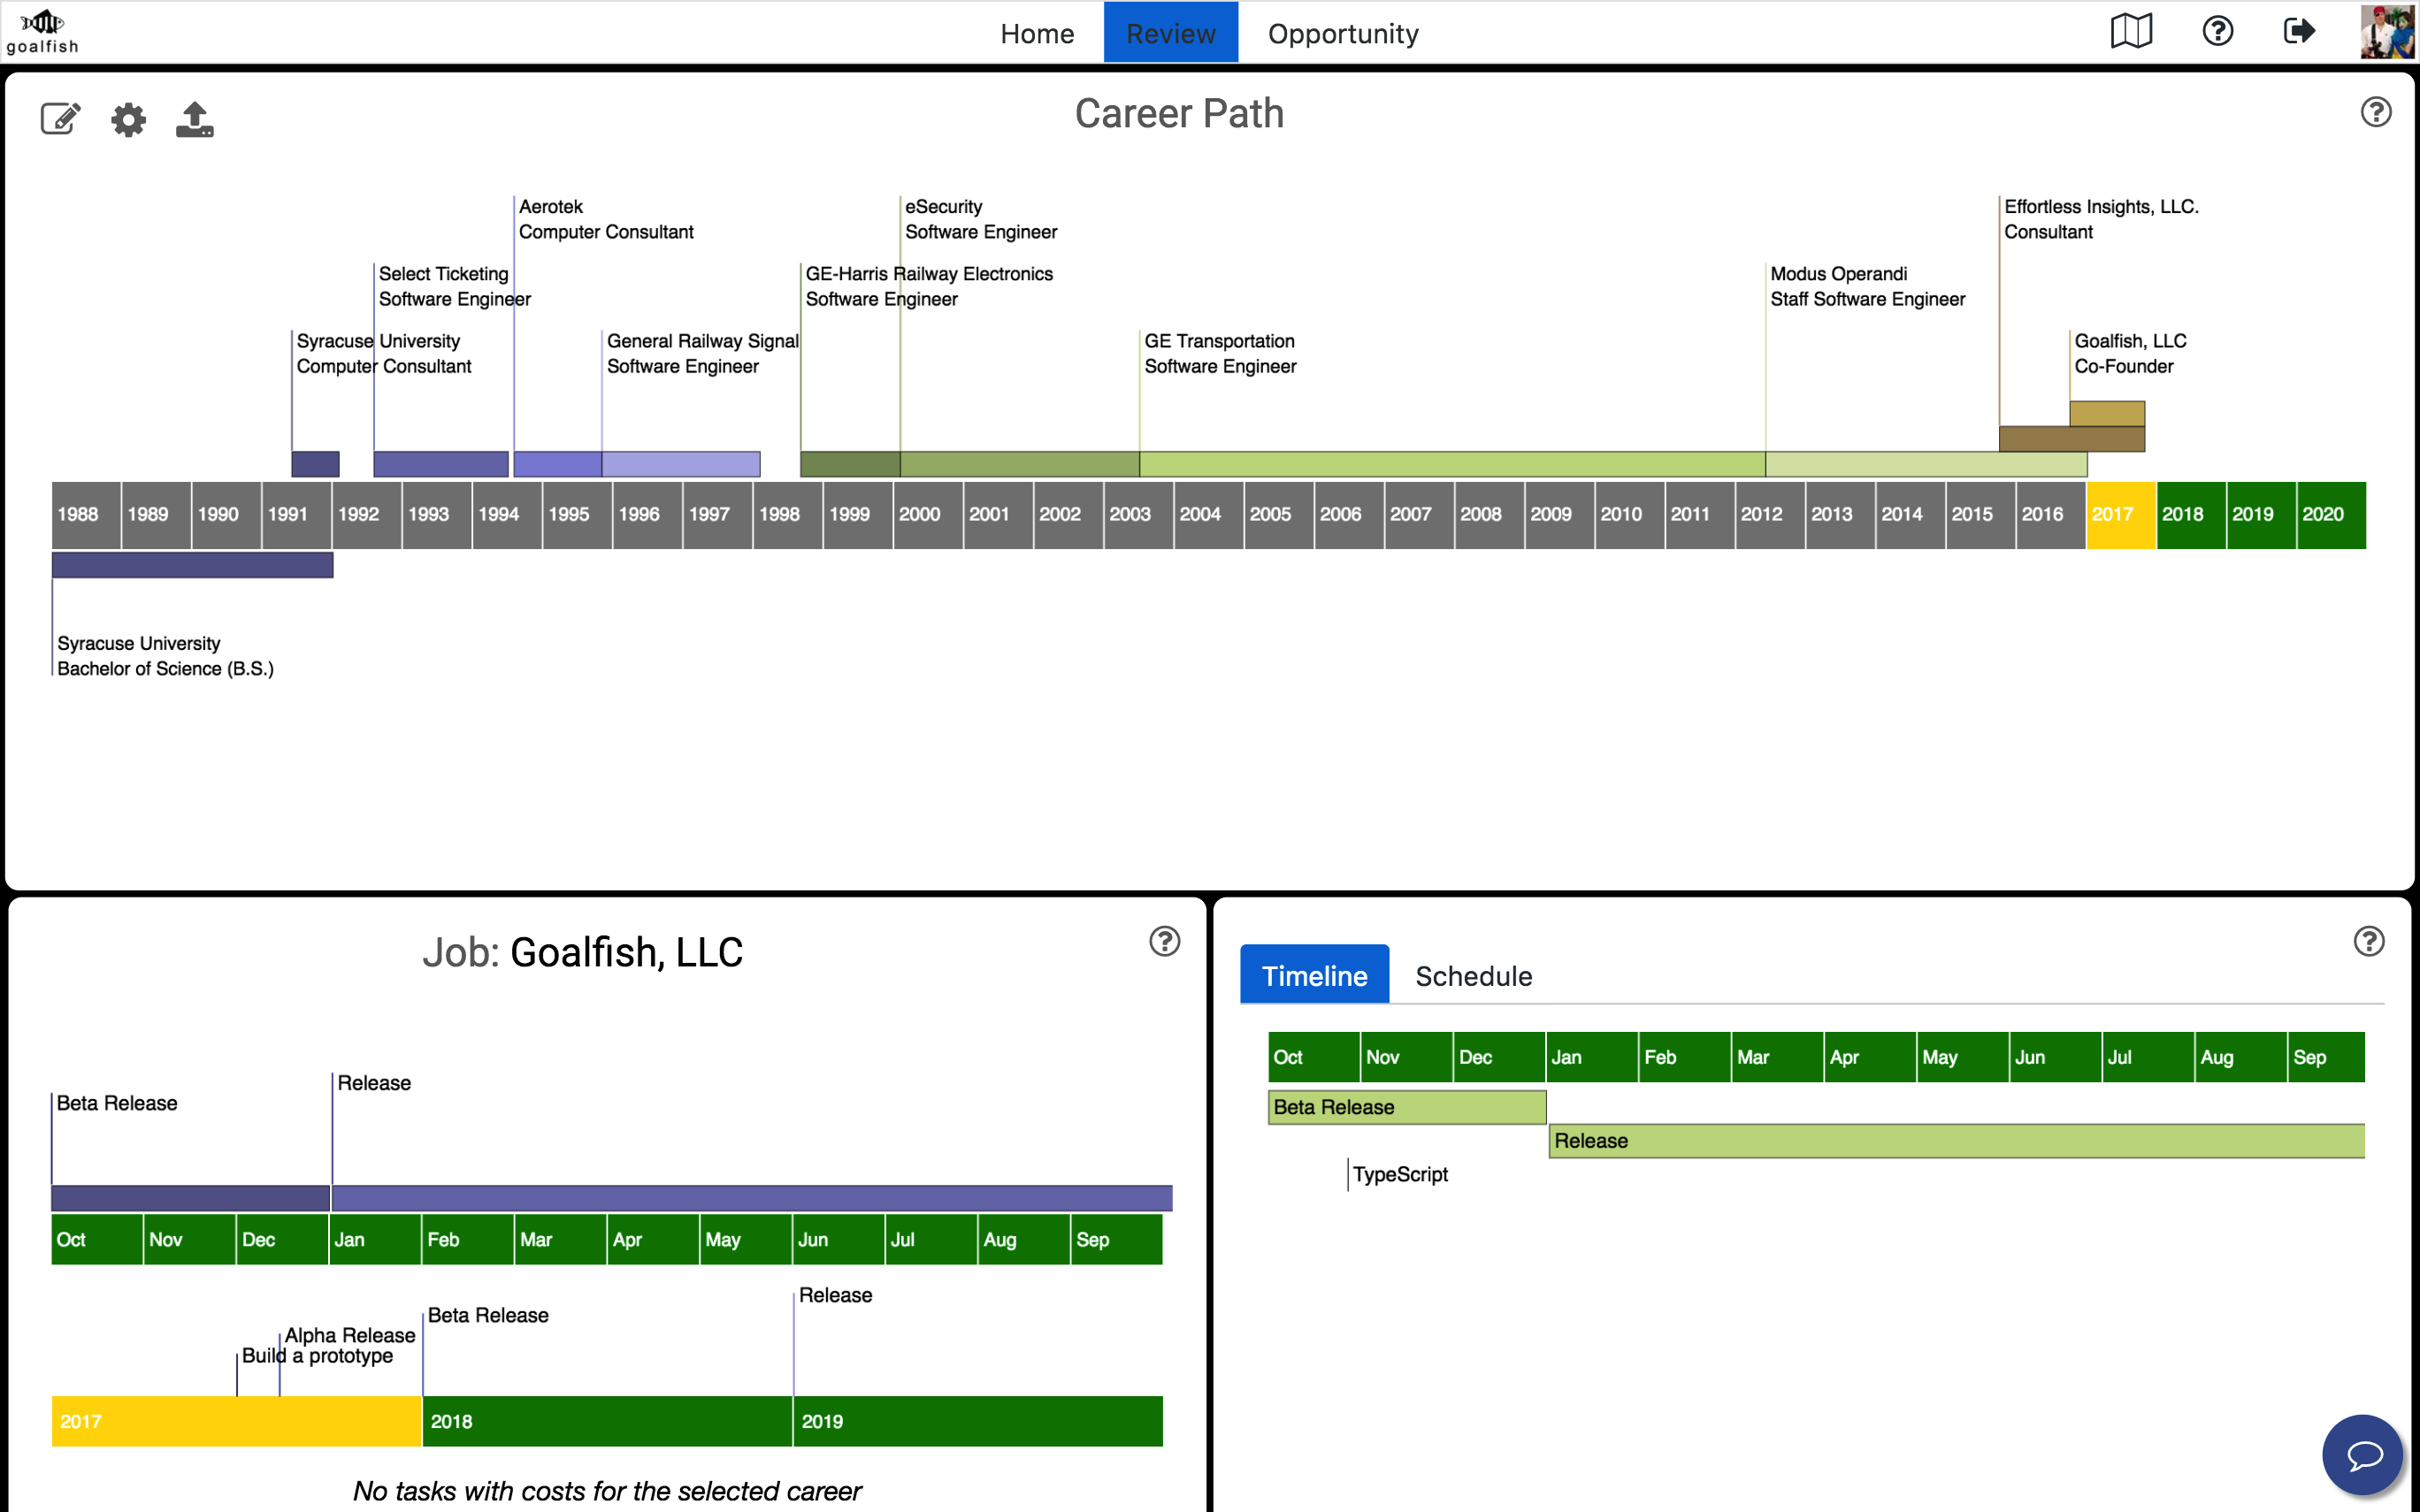Select 2018 in Job year strip
2420x1512 pixels.
[608, 1421]
